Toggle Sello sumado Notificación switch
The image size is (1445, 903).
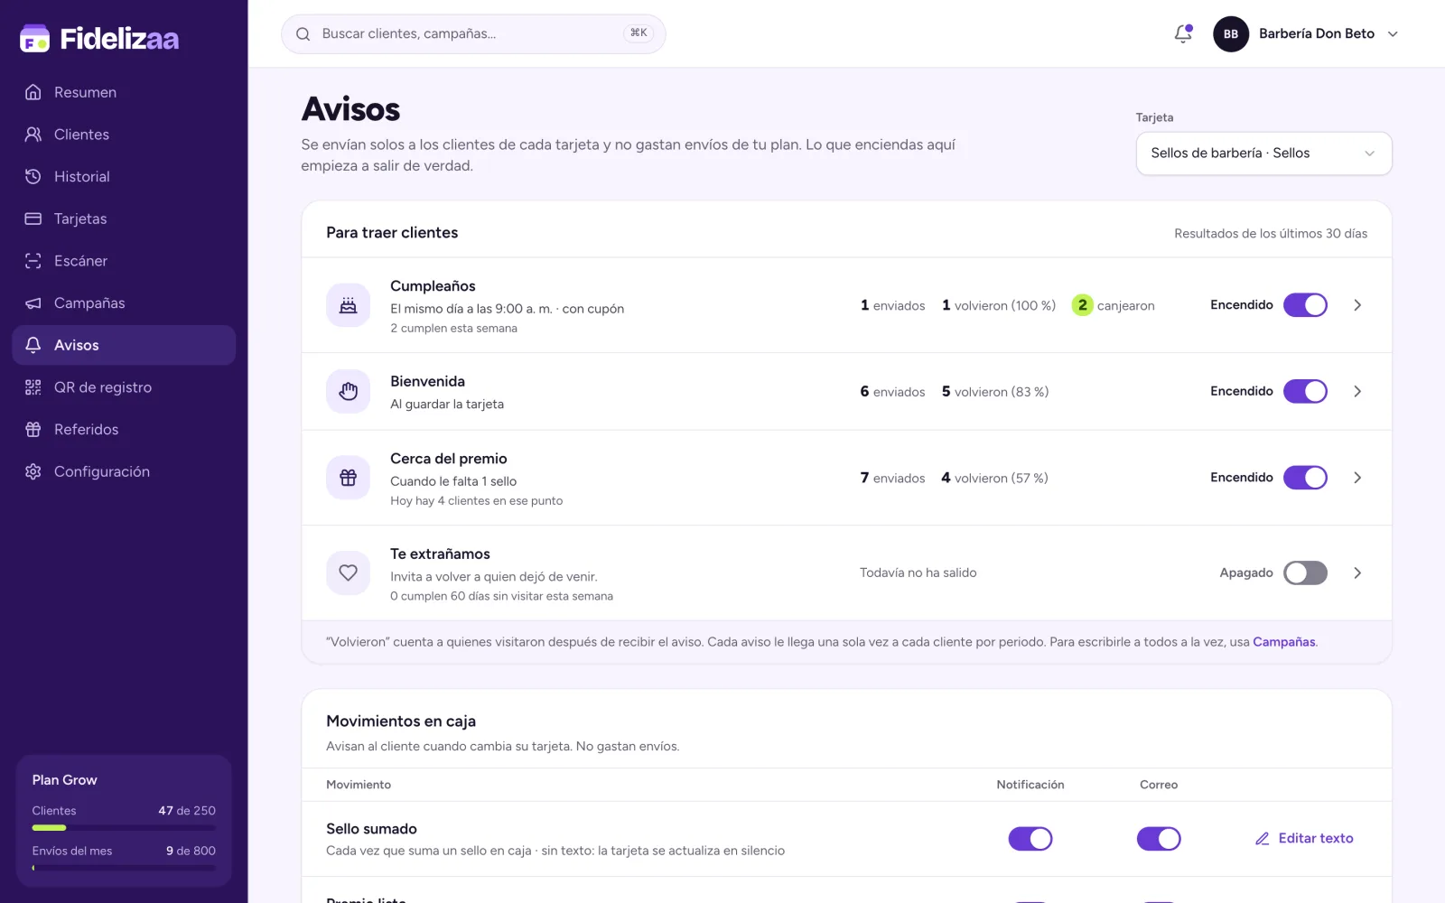1030,839
